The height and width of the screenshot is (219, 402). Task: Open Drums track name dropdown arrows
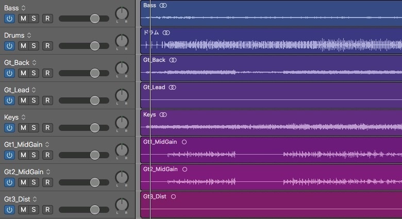(29, 36)
